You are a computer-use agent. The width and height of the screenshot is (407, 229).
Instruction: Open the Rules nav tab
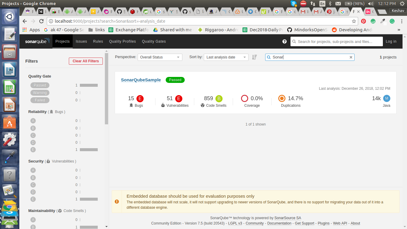coord(98,41)
